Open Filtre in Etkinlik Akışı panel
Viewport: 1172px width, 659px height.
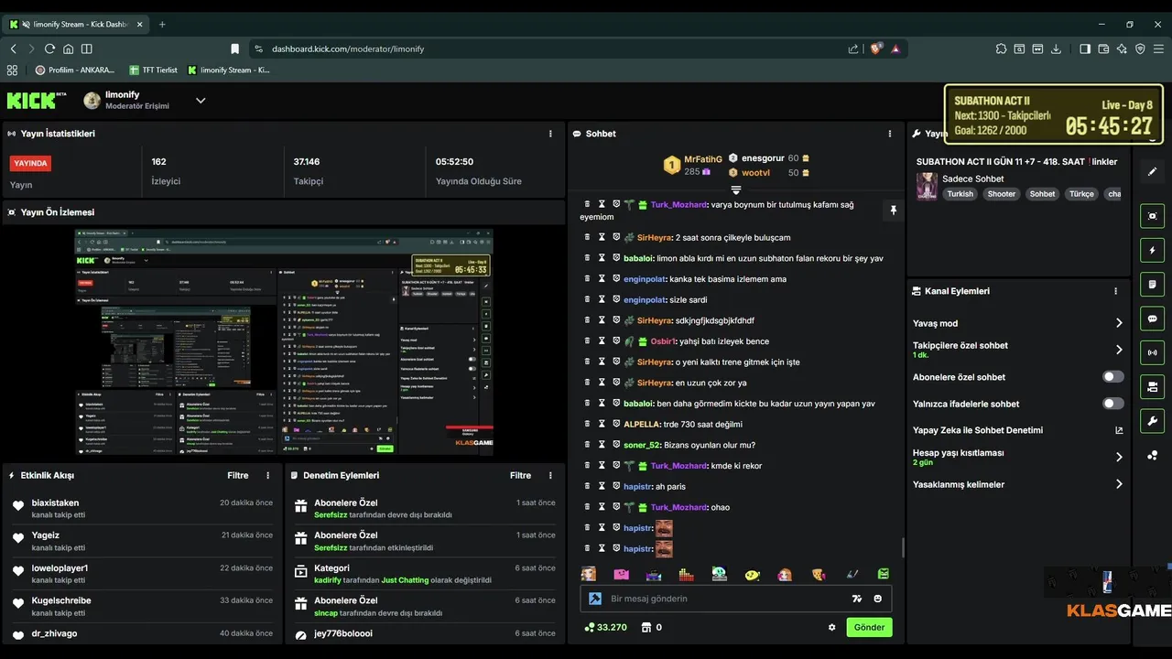click(x=238, y=475)
